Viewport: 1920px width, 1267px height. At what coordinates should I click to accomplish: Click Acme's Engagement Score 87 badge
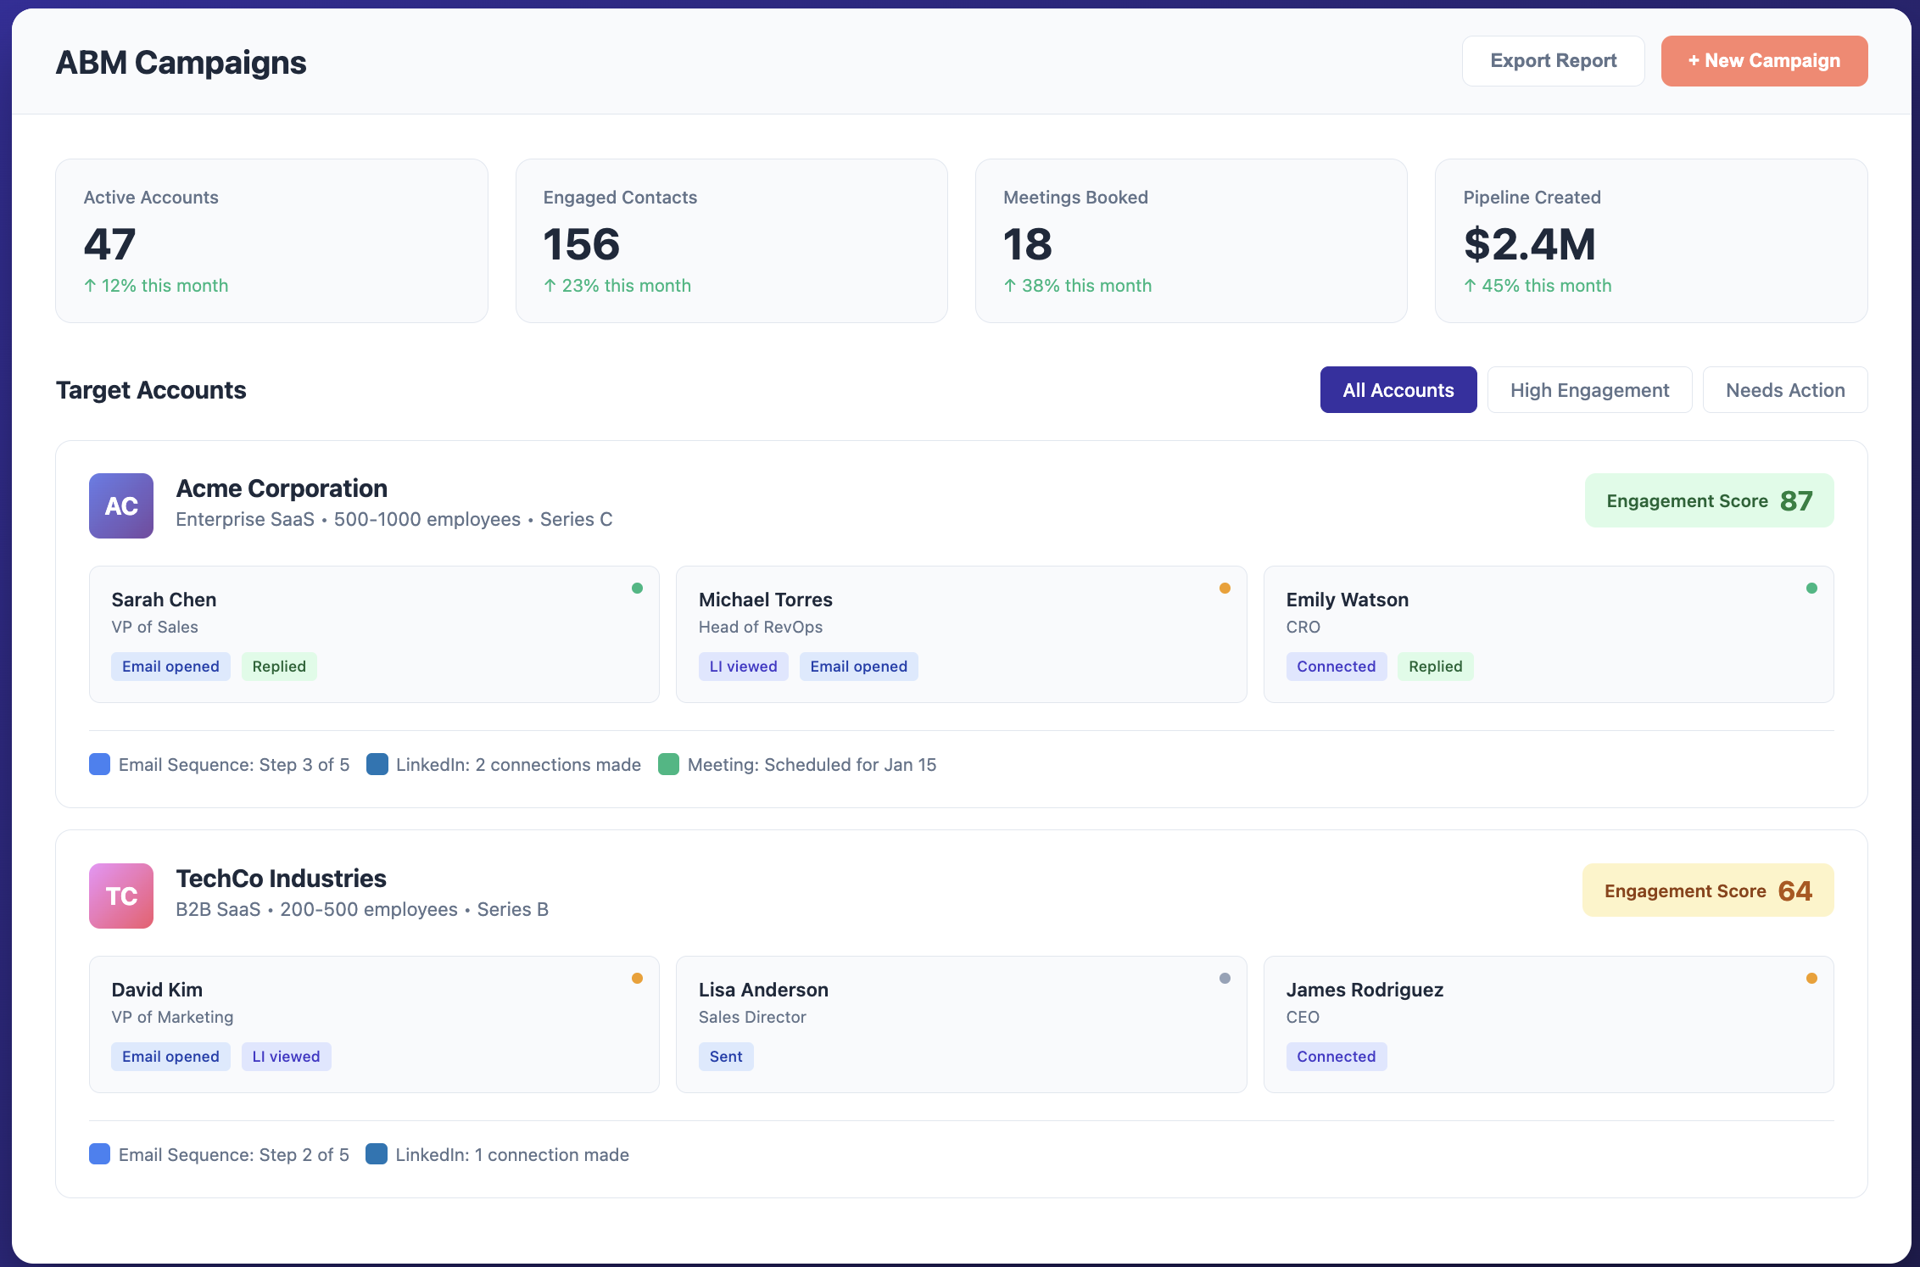point(1709,500)
